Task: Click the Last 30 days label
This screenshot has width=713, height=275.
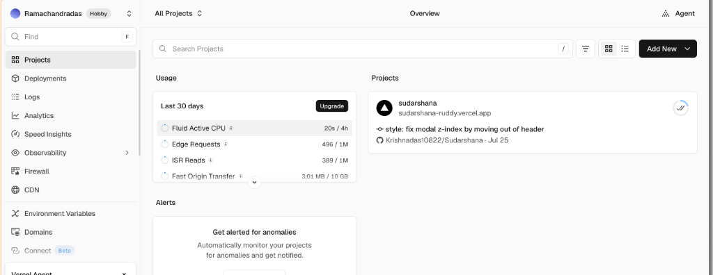Action: tap(182, 106)
